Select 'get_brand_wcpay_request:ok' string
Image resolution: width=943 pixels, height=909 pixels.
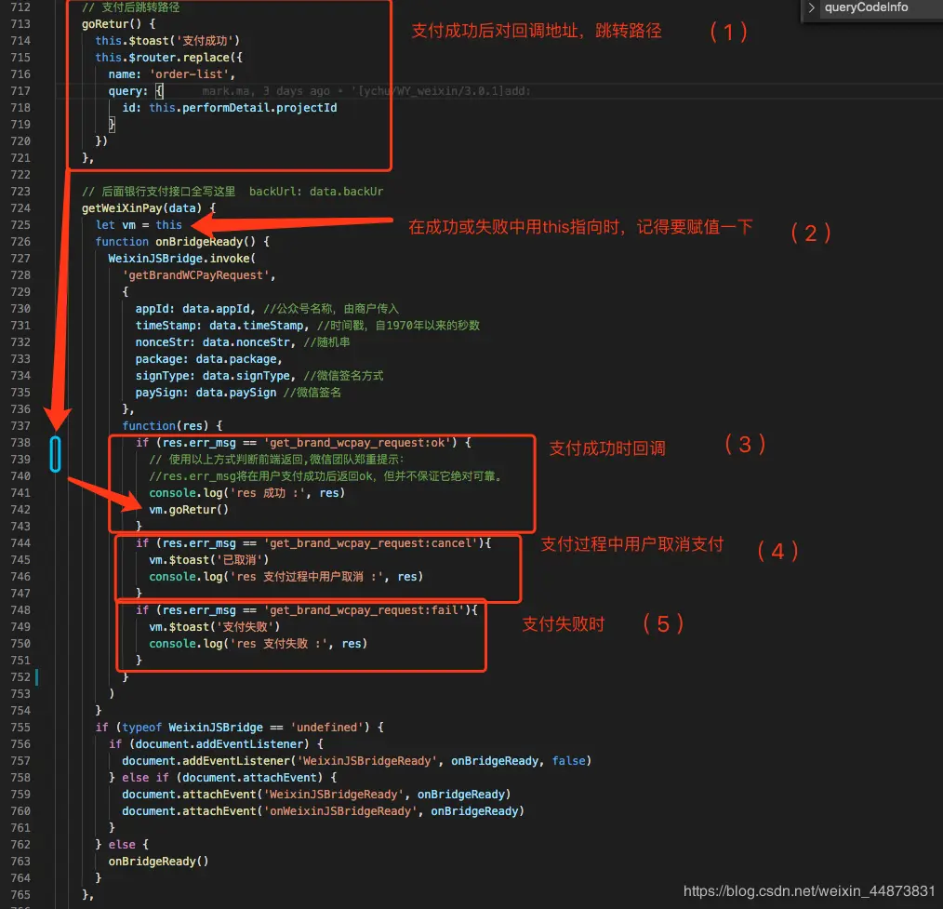click(356, 443)
